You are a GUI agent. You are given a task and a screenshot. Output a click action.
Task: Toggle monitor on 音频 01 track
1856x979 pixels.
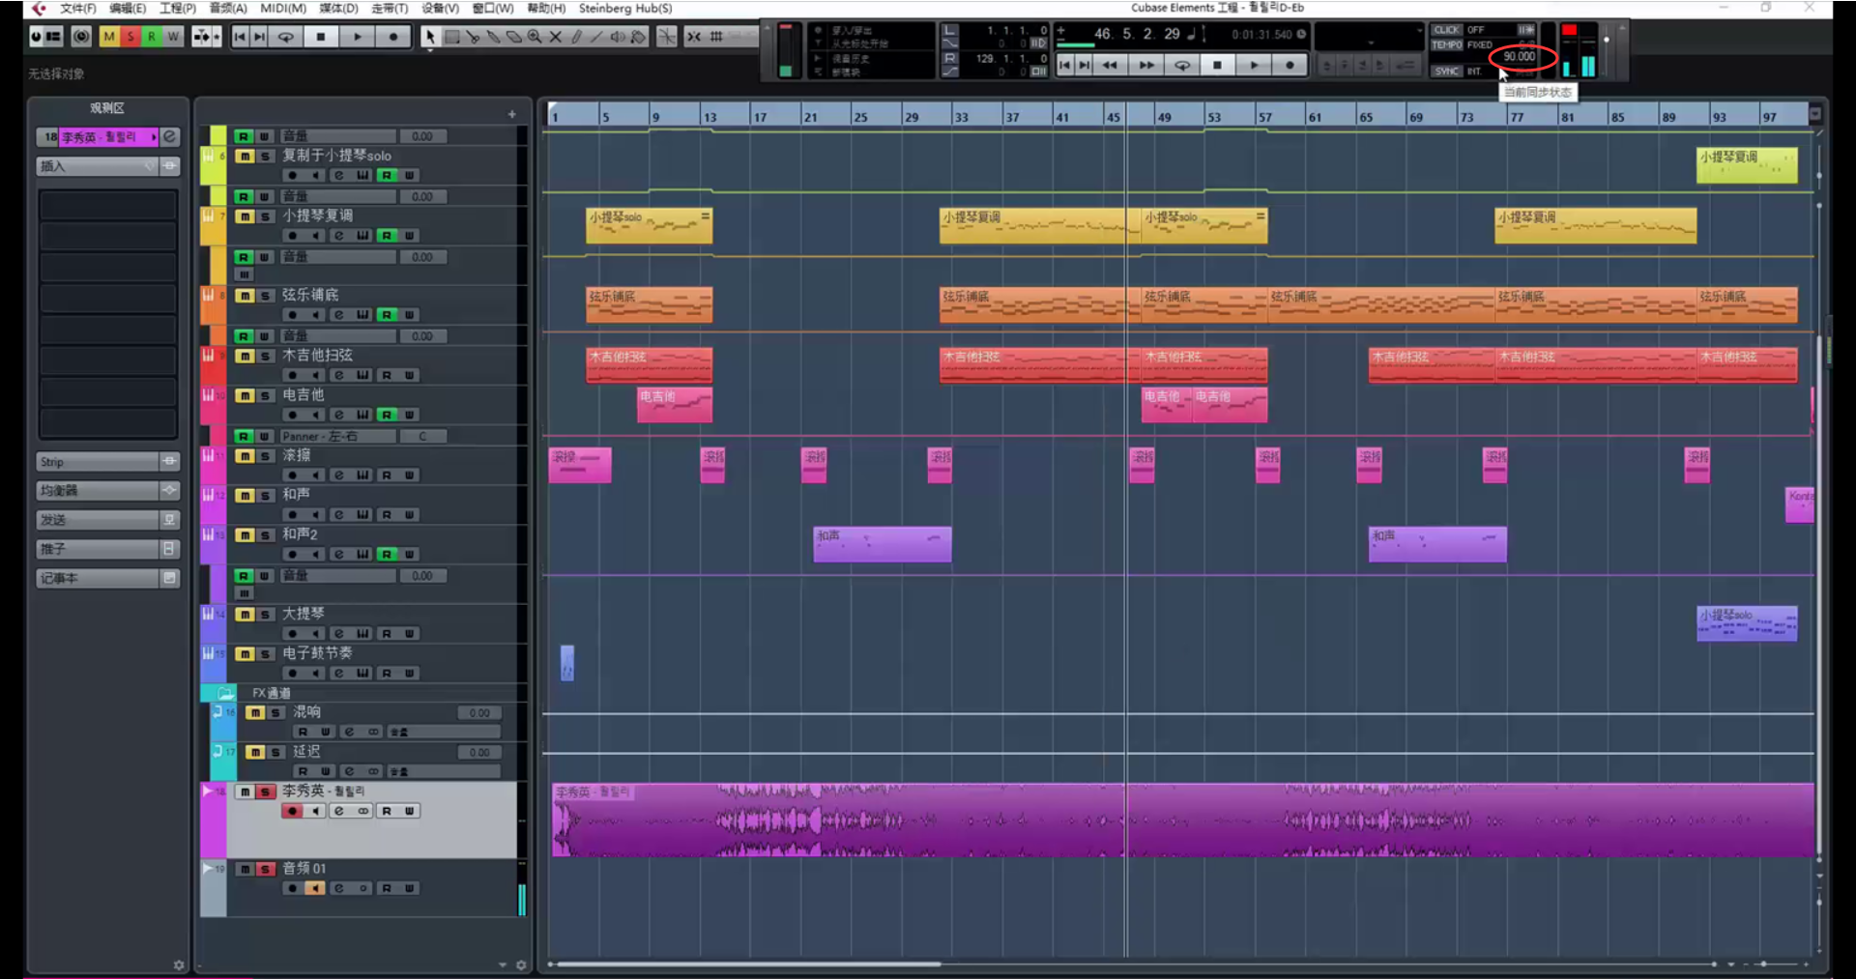(315, 888)
